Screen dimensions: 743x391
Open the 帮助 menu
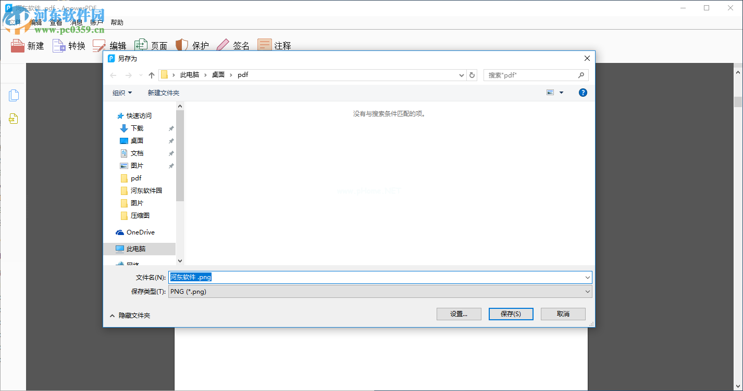point(117,22)
